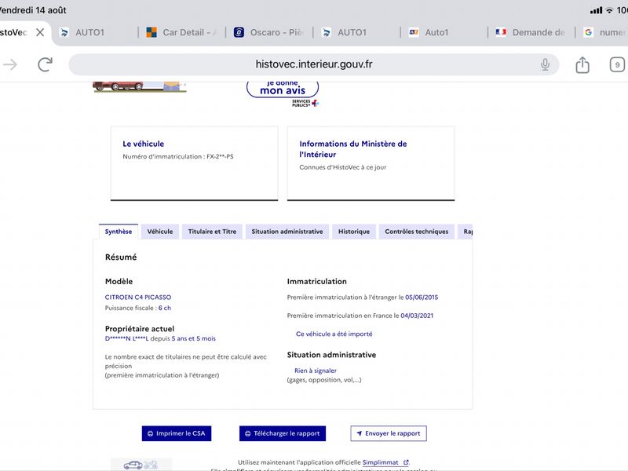Click the 05/06/2015 foreign registration date
628x471 pixels.
coord(422,298)
